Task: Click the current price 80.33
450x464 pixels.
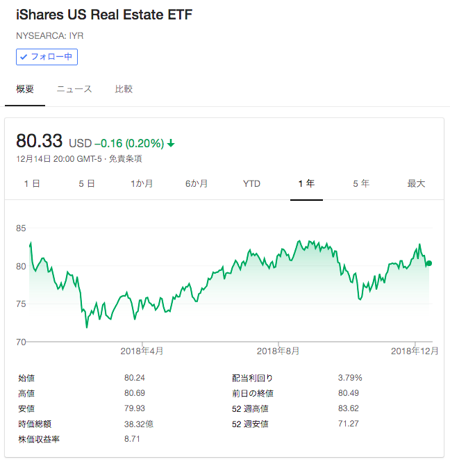Action: [39, 140]
